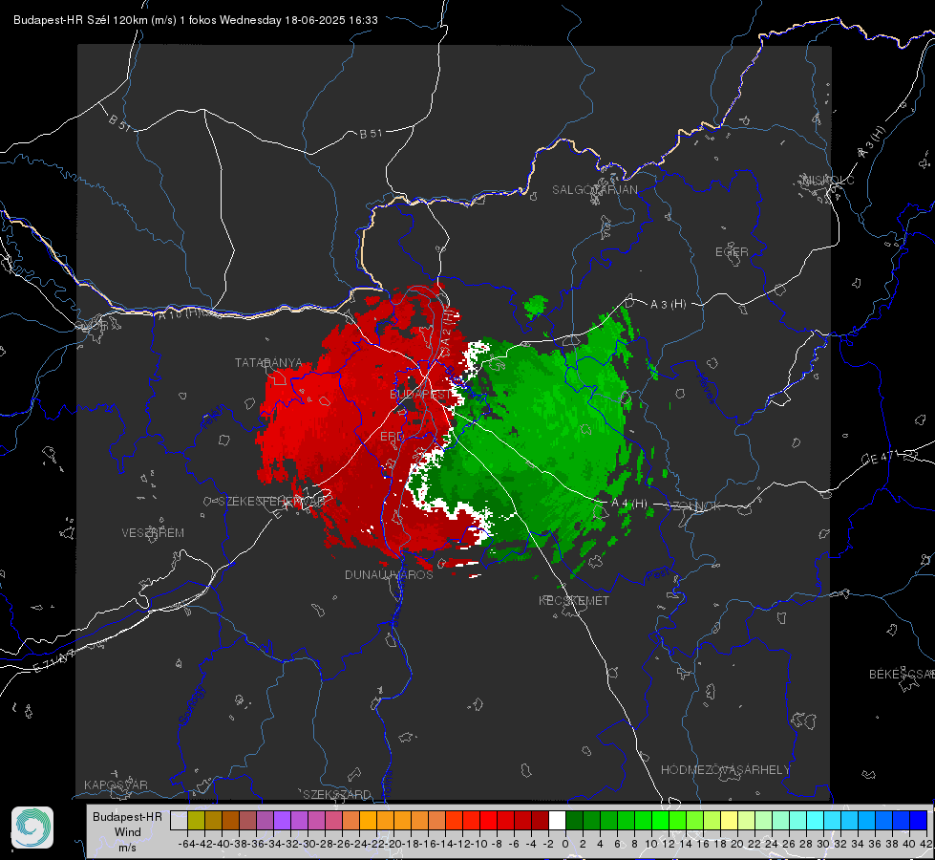Screen dimensions: 935x860
Task: Click the swirl logo icon beside the legend
Action: coord(32,828)
